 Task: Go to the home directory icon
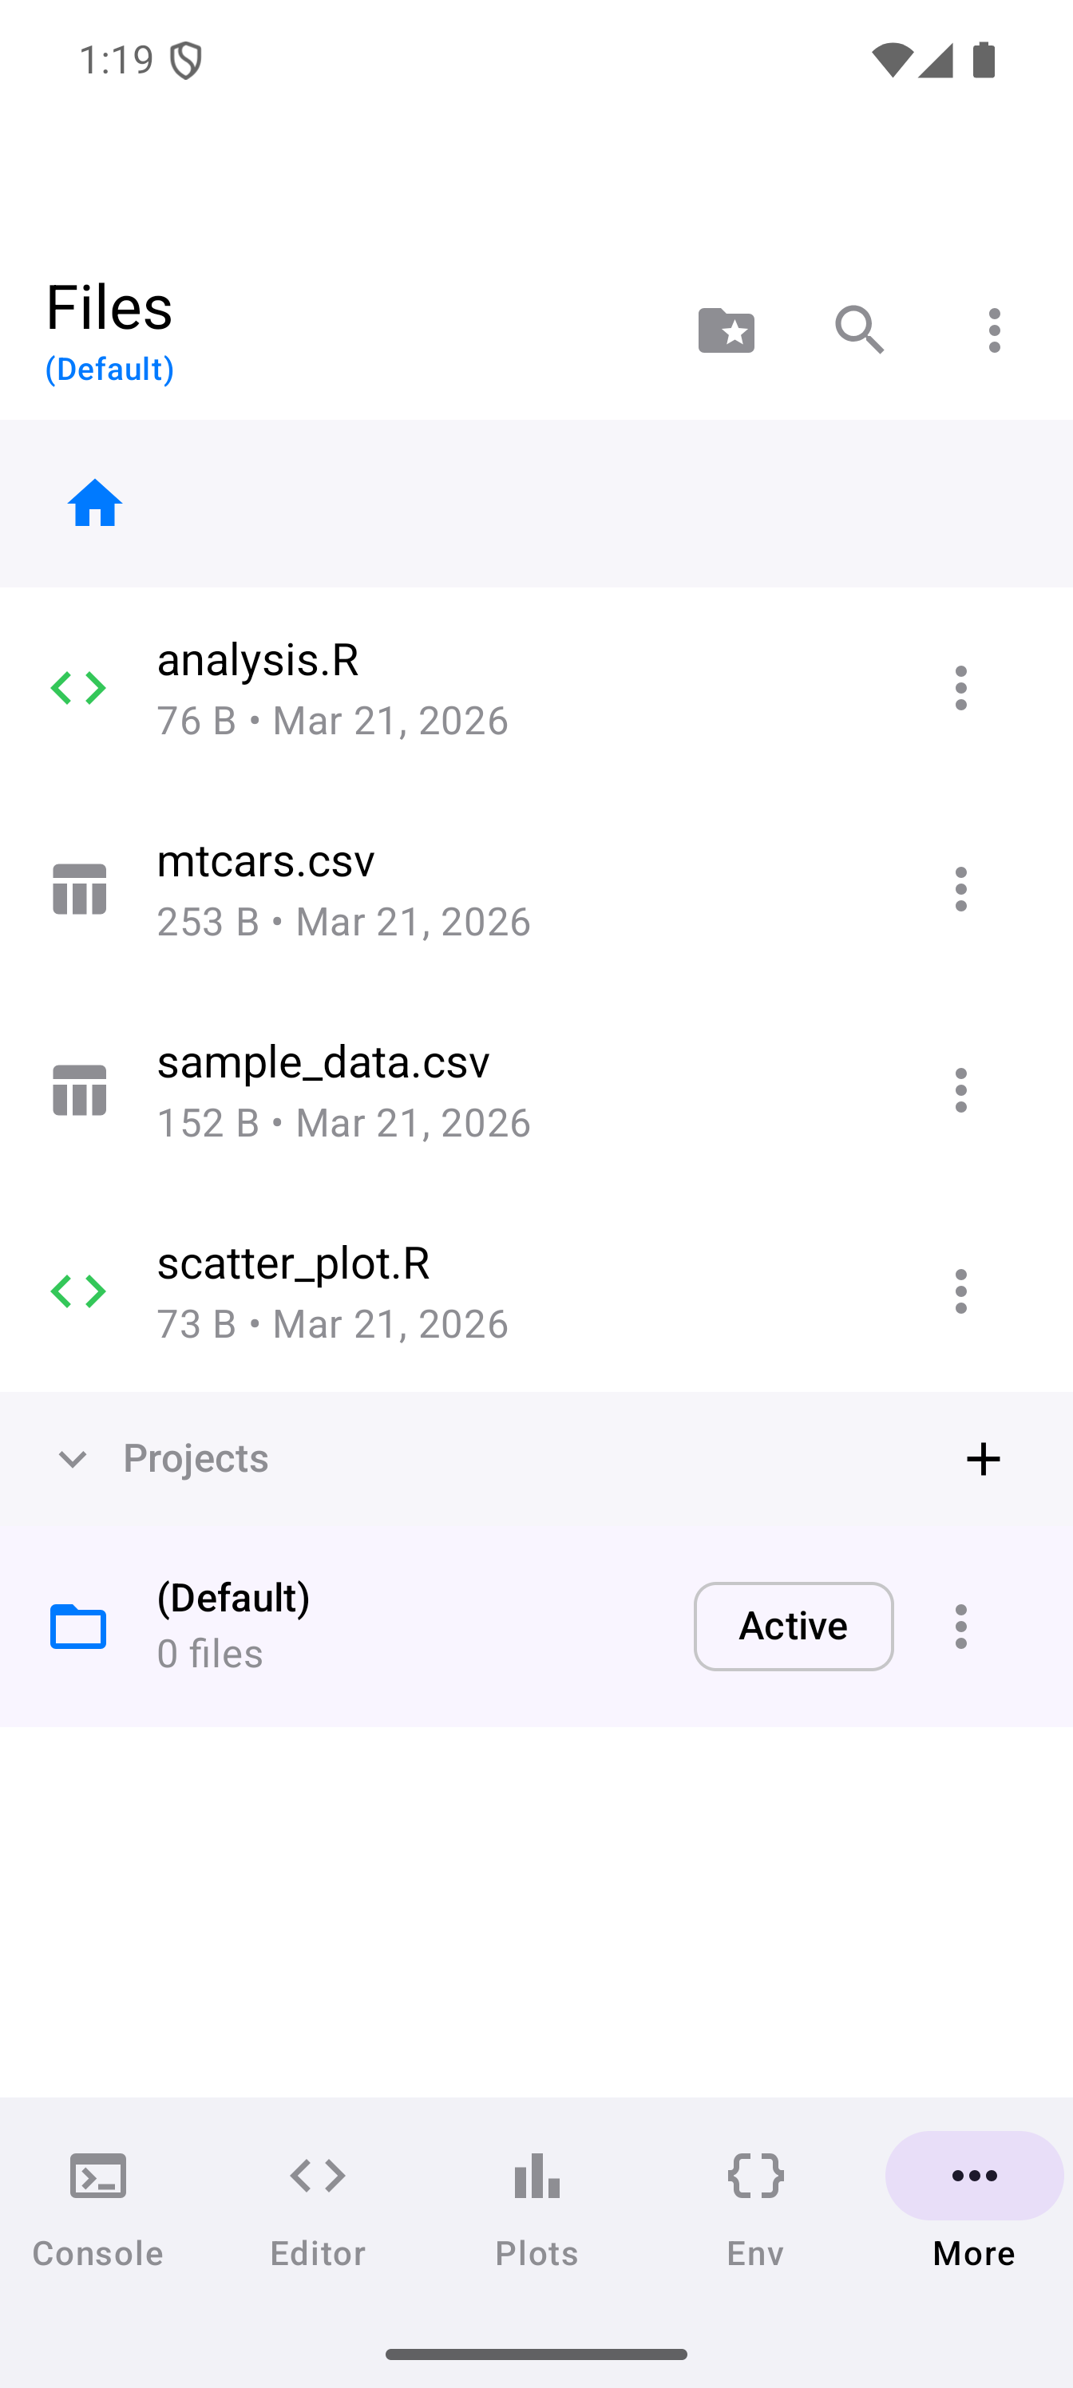point(96,504)
